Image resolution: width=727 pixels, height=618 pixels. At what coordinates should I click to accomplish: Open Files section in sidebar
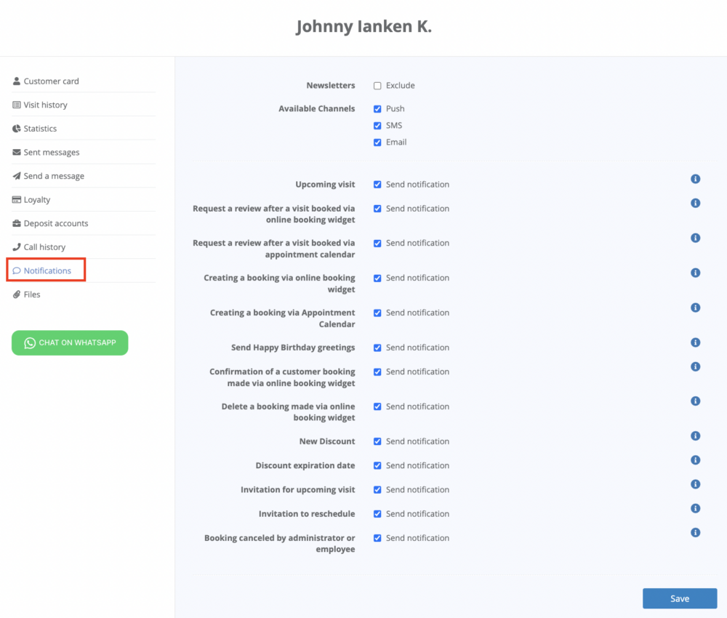(x=31, y=294)
